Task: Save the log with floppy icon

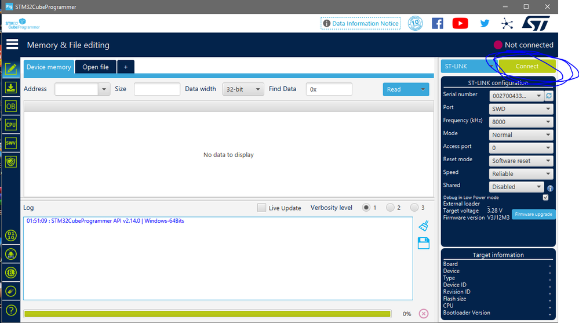Action: pyautogui.click(x=424, y=243)
